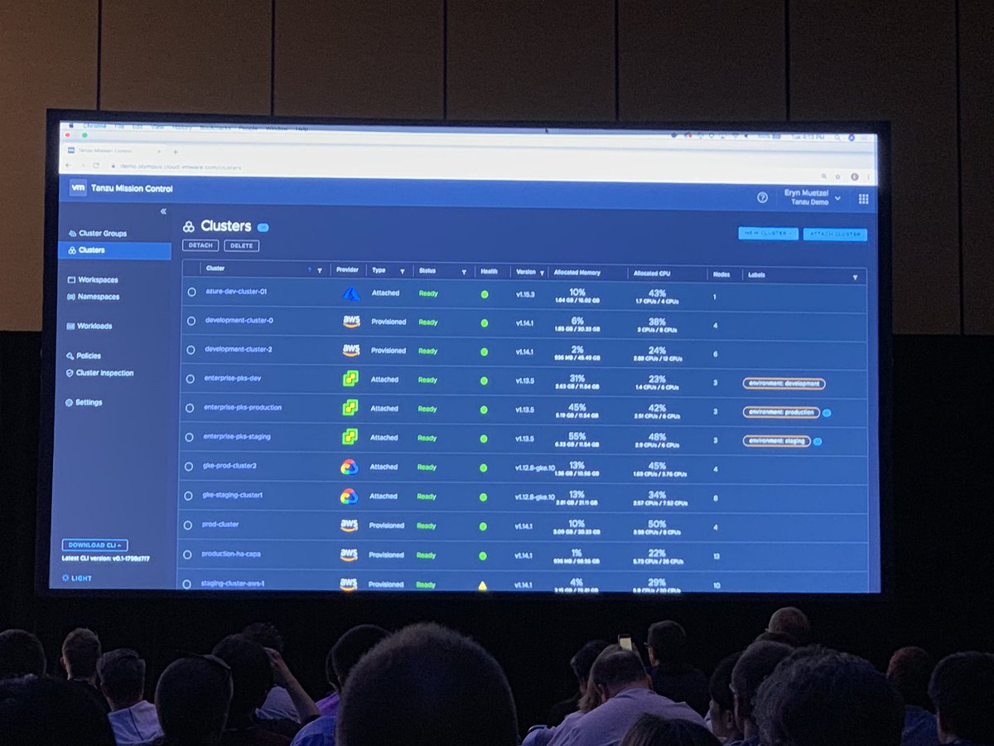Screen dimensions: 994x746
Task: Click the Google Cloud icon for gke-prod-cluster2
Action: (x=350, y=467)
